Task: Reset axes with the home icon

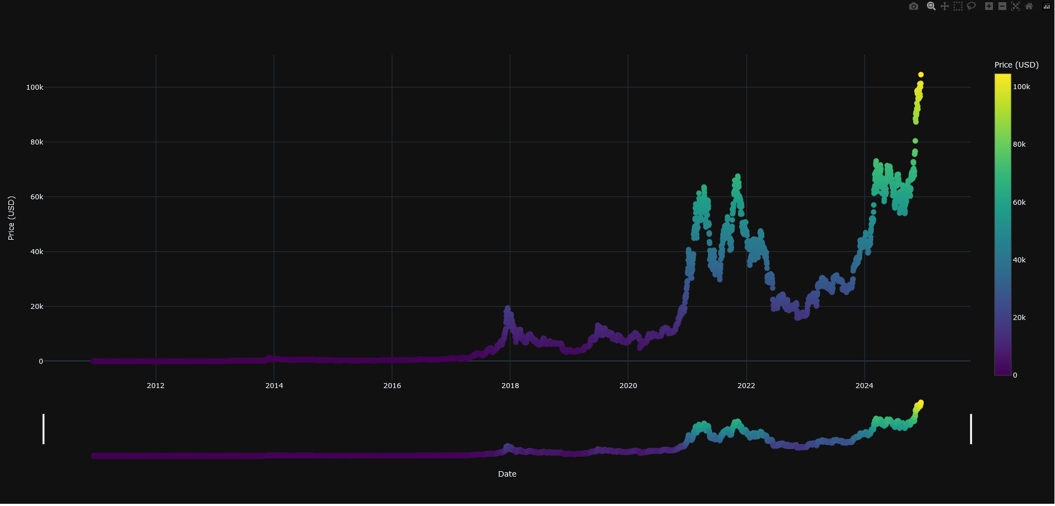Action: pos(1029,6)
